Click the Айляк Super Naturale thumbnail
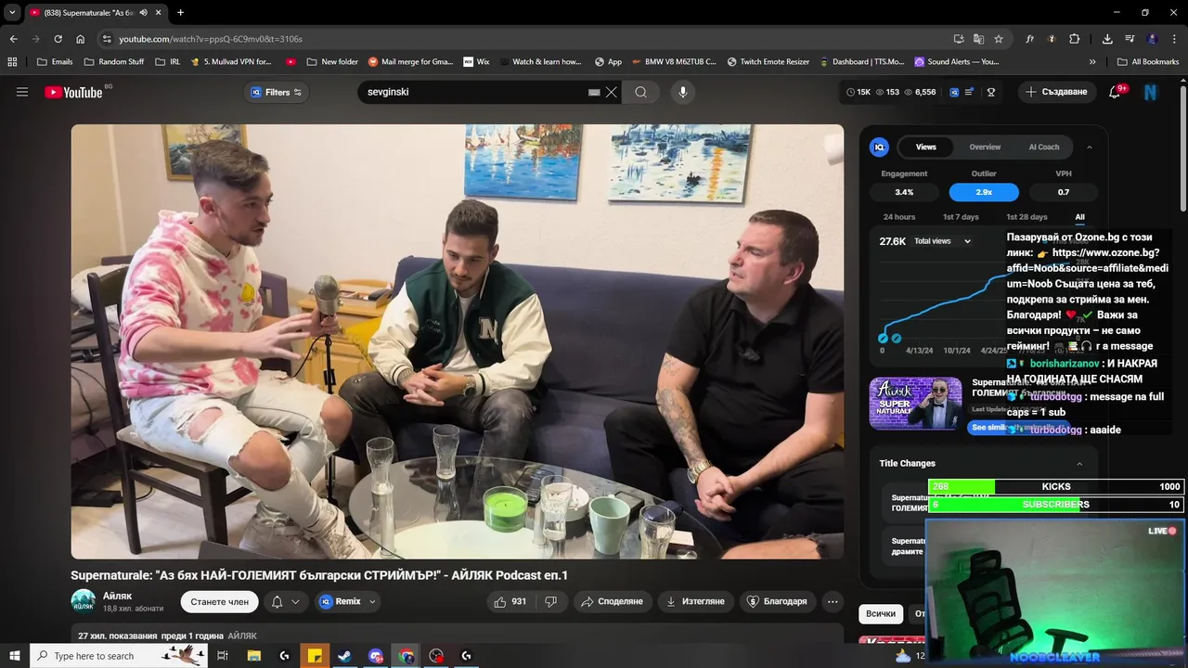 (915, 403)
